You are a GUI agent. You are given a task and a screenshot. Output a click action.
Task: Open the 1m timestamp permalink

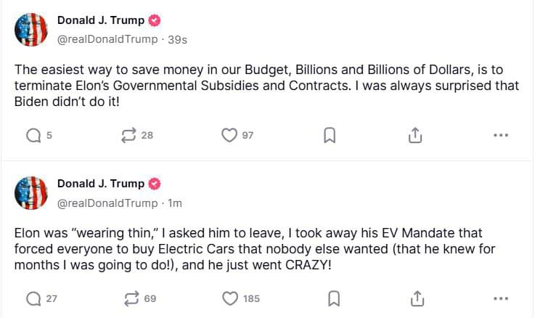175,203
